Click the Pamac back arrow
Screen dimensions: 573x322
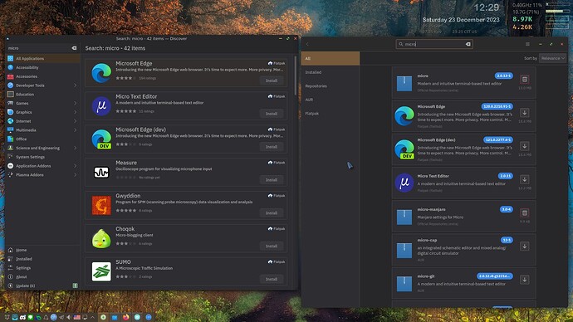click(307, 44)
